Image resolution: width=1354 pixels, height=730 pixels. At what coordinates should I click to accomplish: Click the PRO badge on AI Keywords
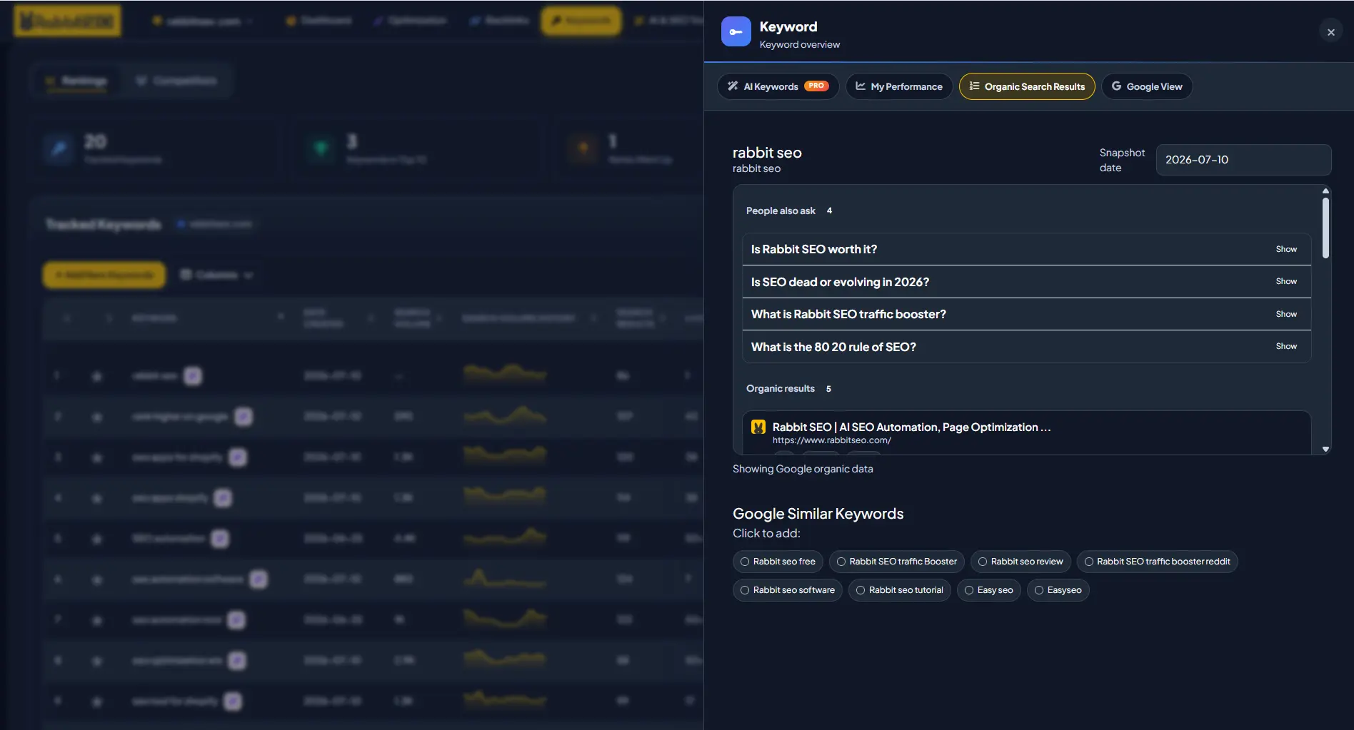click(x=816, y=86)
